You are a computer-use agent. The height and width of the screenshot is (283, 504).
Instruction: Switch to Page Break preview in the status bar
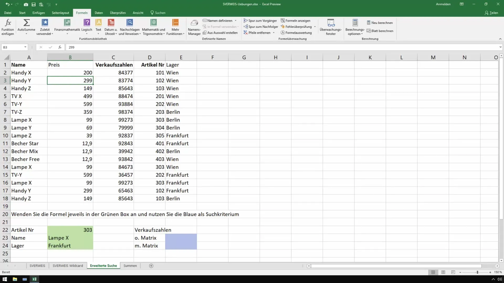tap(453, 272)
